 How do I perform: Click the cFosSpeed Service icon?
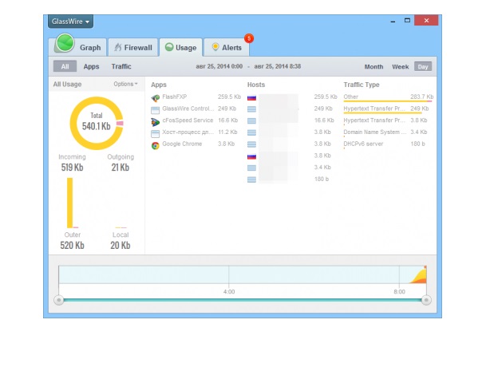(x=156, y=122)
